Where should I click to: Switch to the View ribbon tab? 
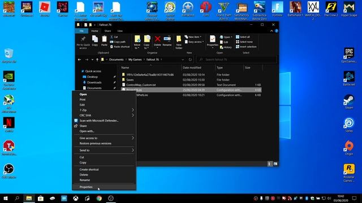pyautogui.click(x=120, y=31)
